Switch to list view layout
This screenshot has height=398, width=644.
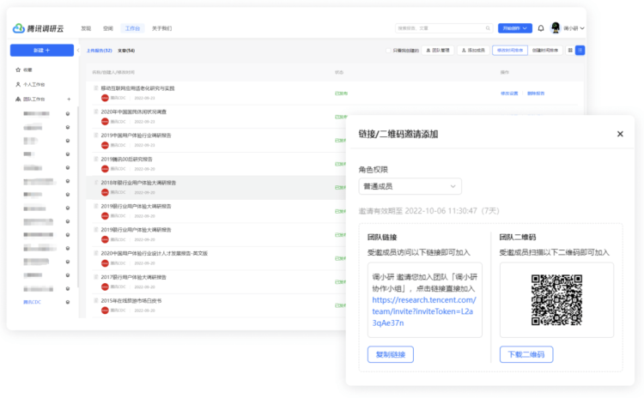pyautogui.click(x=580, y=51)
